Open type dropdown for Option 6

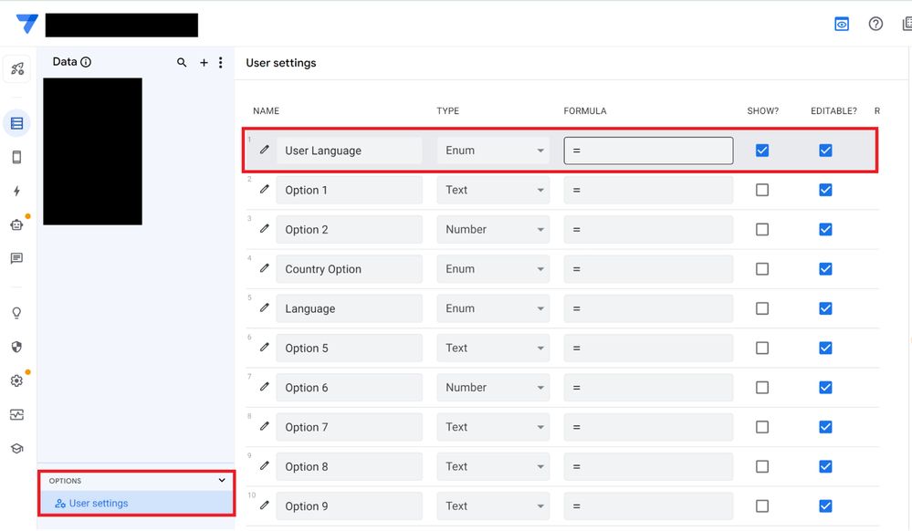493,388
